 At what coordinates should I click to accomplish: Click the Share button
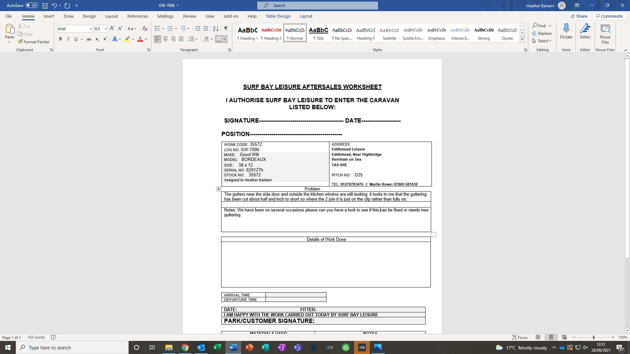point(579,16)
